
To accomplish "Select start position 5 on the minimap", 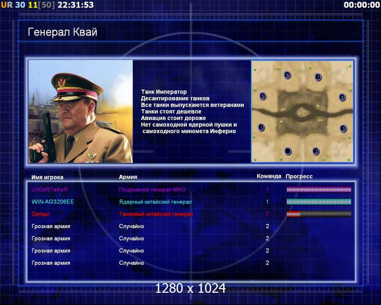I will point(263,96).
